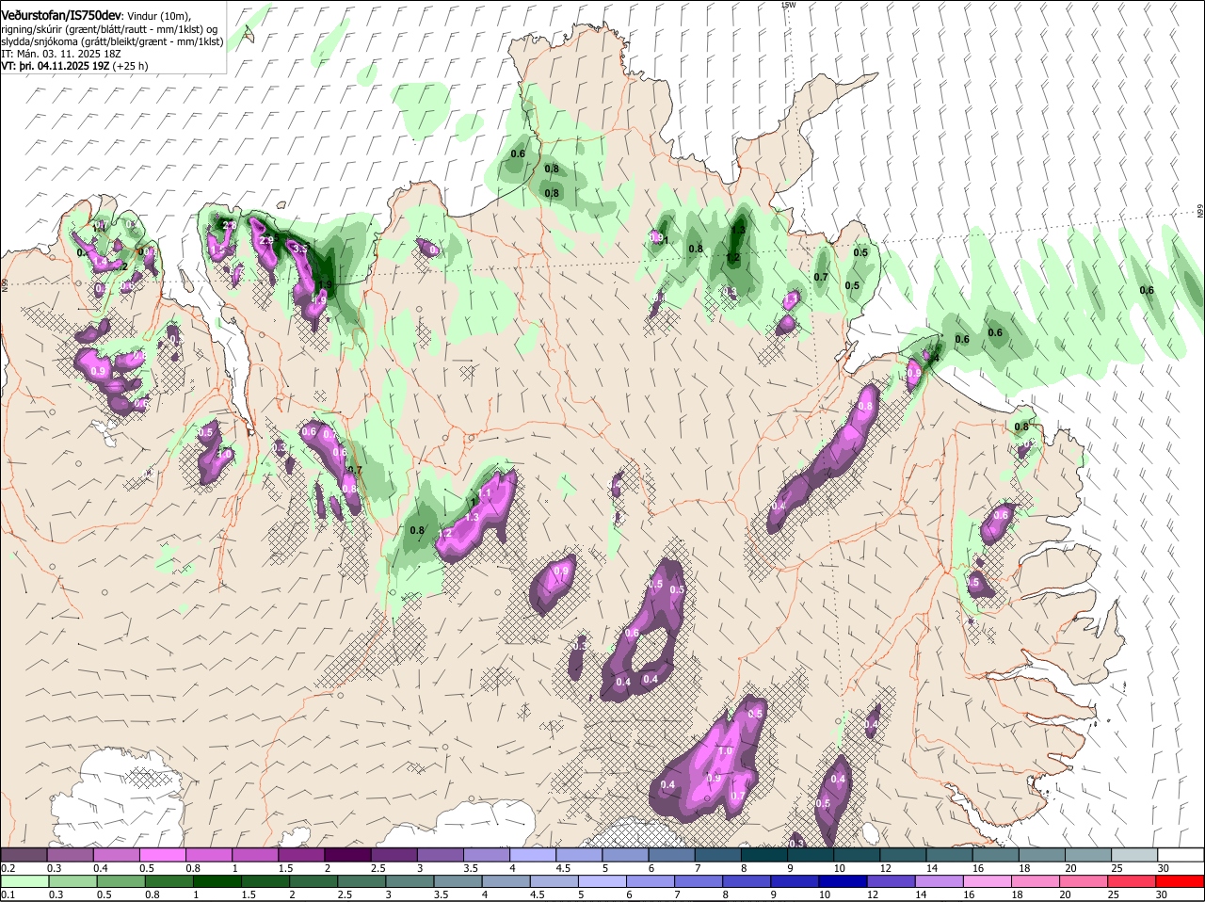The width and height of the screenshot is (1205, 902).
Task: Pick upper legend swatch between 20 and 25
Action: click(1088, 854)
